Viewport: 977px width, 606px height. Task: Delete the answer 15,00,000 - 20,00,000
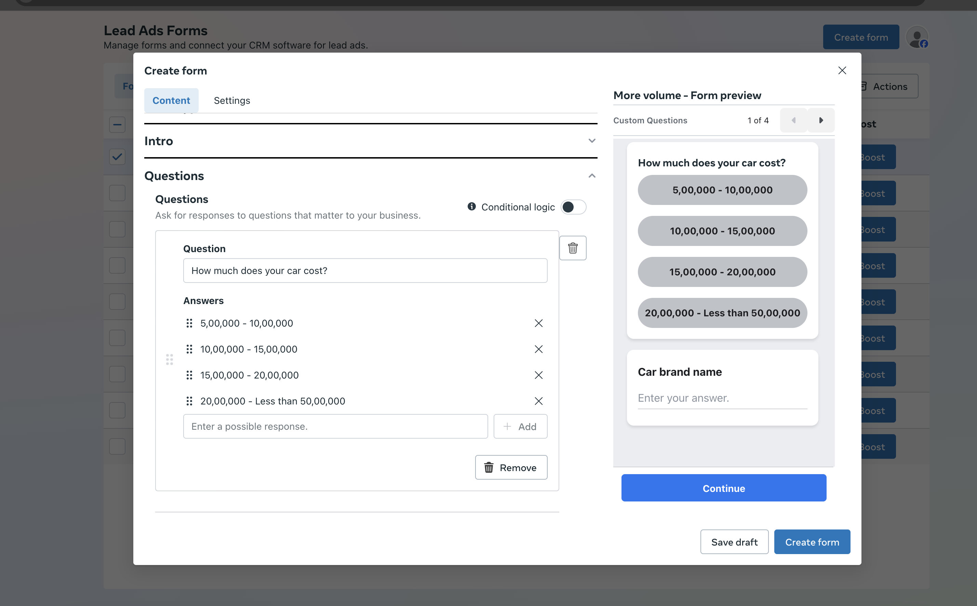tap(538, 375)
